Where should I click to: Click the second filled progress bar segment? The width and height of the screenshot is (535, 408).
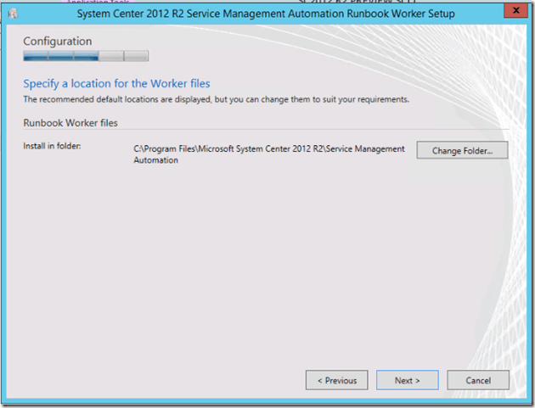click(x=60, y=57)
